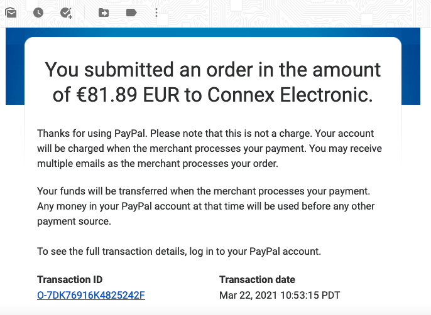Click the 'Thanks for using PayPal' paragraph
The width and height of the screenshot is (431, 315).
[209, 148]
